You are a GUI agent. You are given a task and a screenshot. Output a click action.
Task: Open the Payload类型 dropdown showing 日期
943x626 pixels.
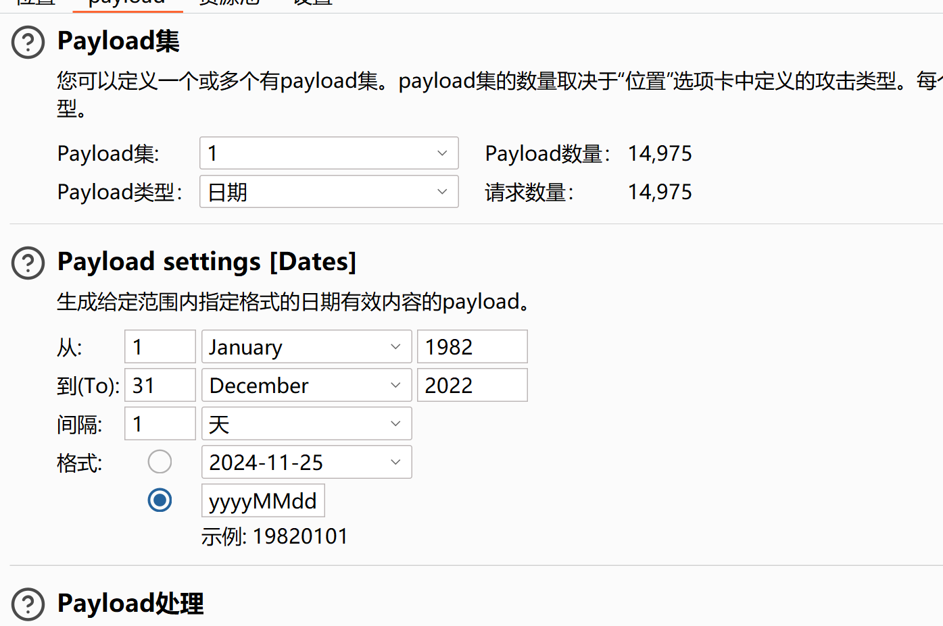329,192
